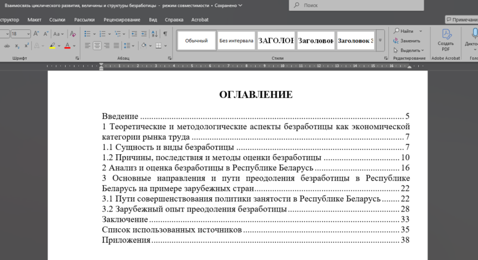Center align the text
This screenshot has height=260, width=478.
tap(97, 45)
